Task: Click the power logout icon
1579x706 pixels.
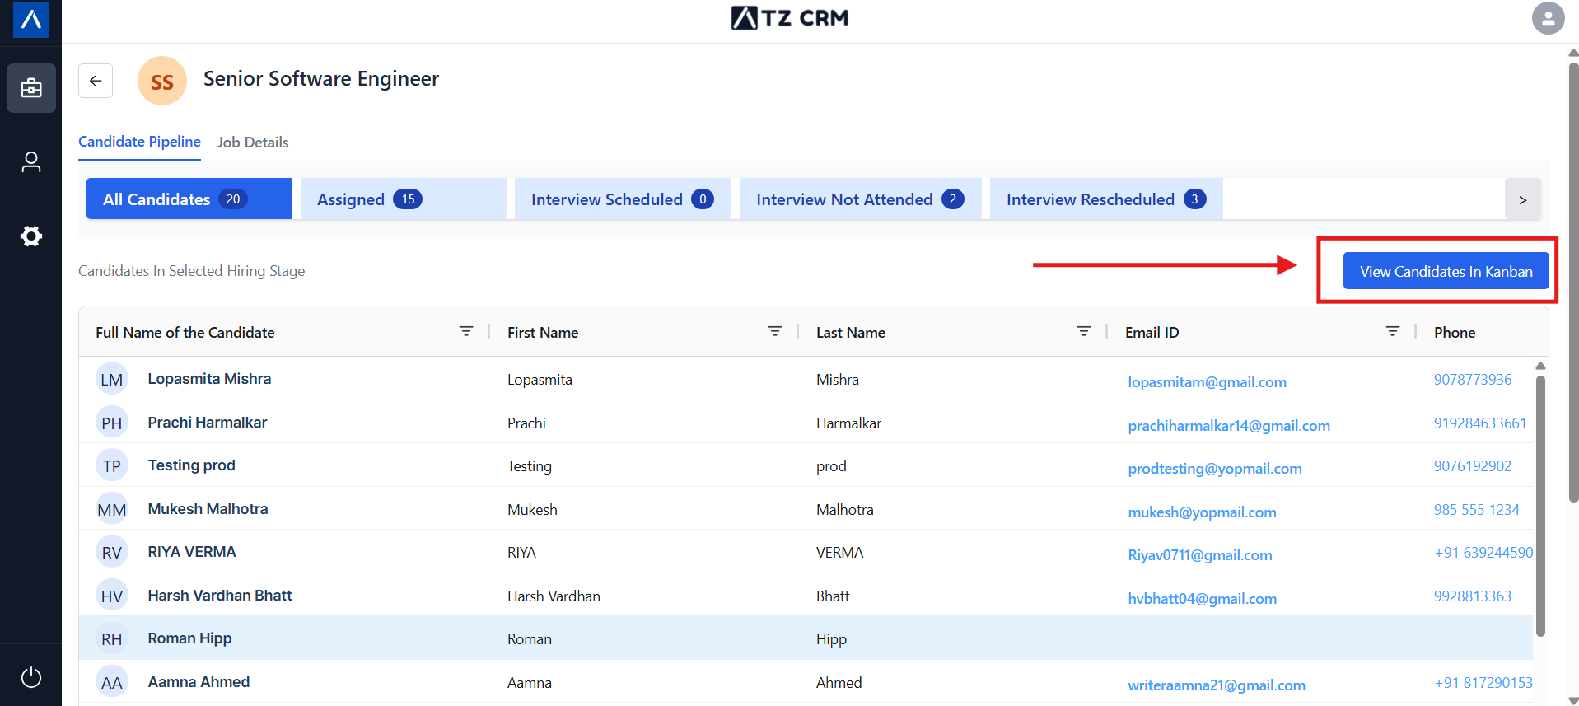Action: pos(31,677)
